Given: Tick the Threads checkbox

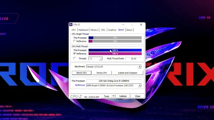Looking at the screenshot, I should tap(75, 58).
